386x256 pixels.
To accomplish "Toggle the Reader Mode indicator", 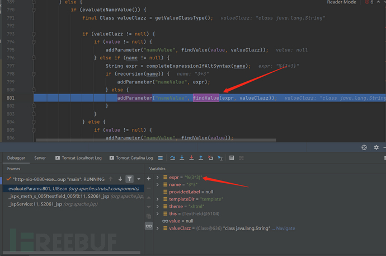I will pos(341,3).
